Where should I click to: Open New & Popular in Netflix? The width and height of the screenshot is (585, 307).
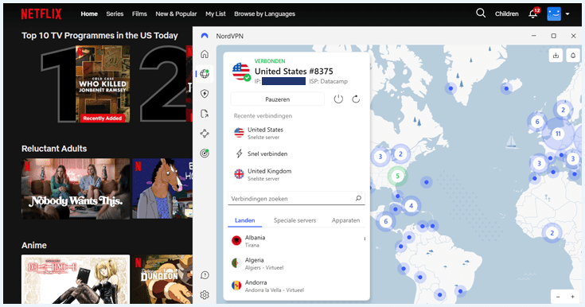pyautogui.click(x=176, y=14)
